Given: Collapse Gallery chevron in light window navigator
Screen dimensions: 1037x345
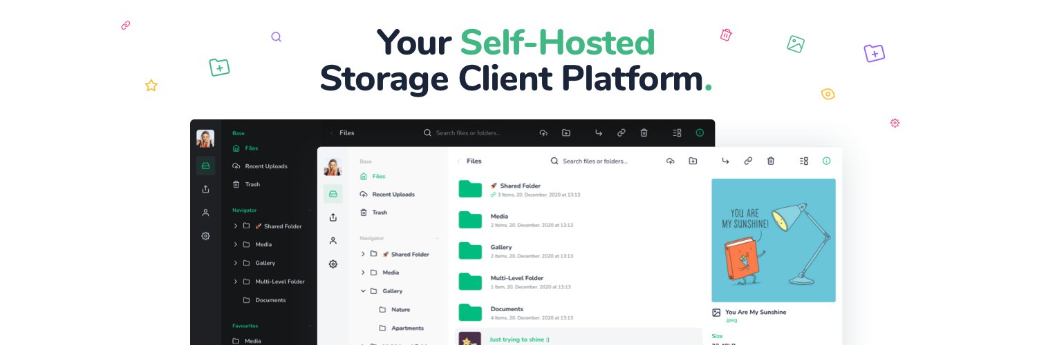Looking at the screenshot, I should (x=364, y=291).
